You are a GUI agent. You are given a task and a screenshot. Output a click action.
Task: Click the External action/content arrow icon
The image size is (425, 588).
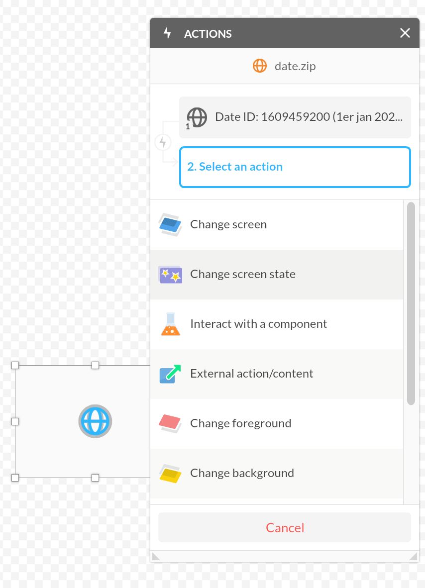[x=171, y=374]
